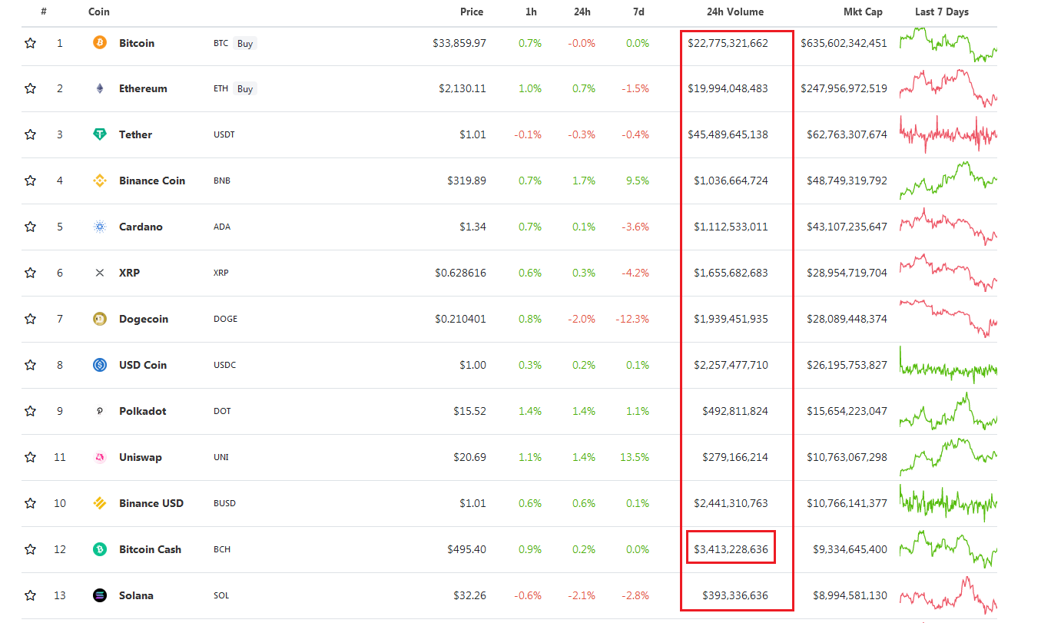This screenshot has width=1051, height=623.
Task: Click the Solana coin logo
Action: pyautogui.click(x=100, y=596)
